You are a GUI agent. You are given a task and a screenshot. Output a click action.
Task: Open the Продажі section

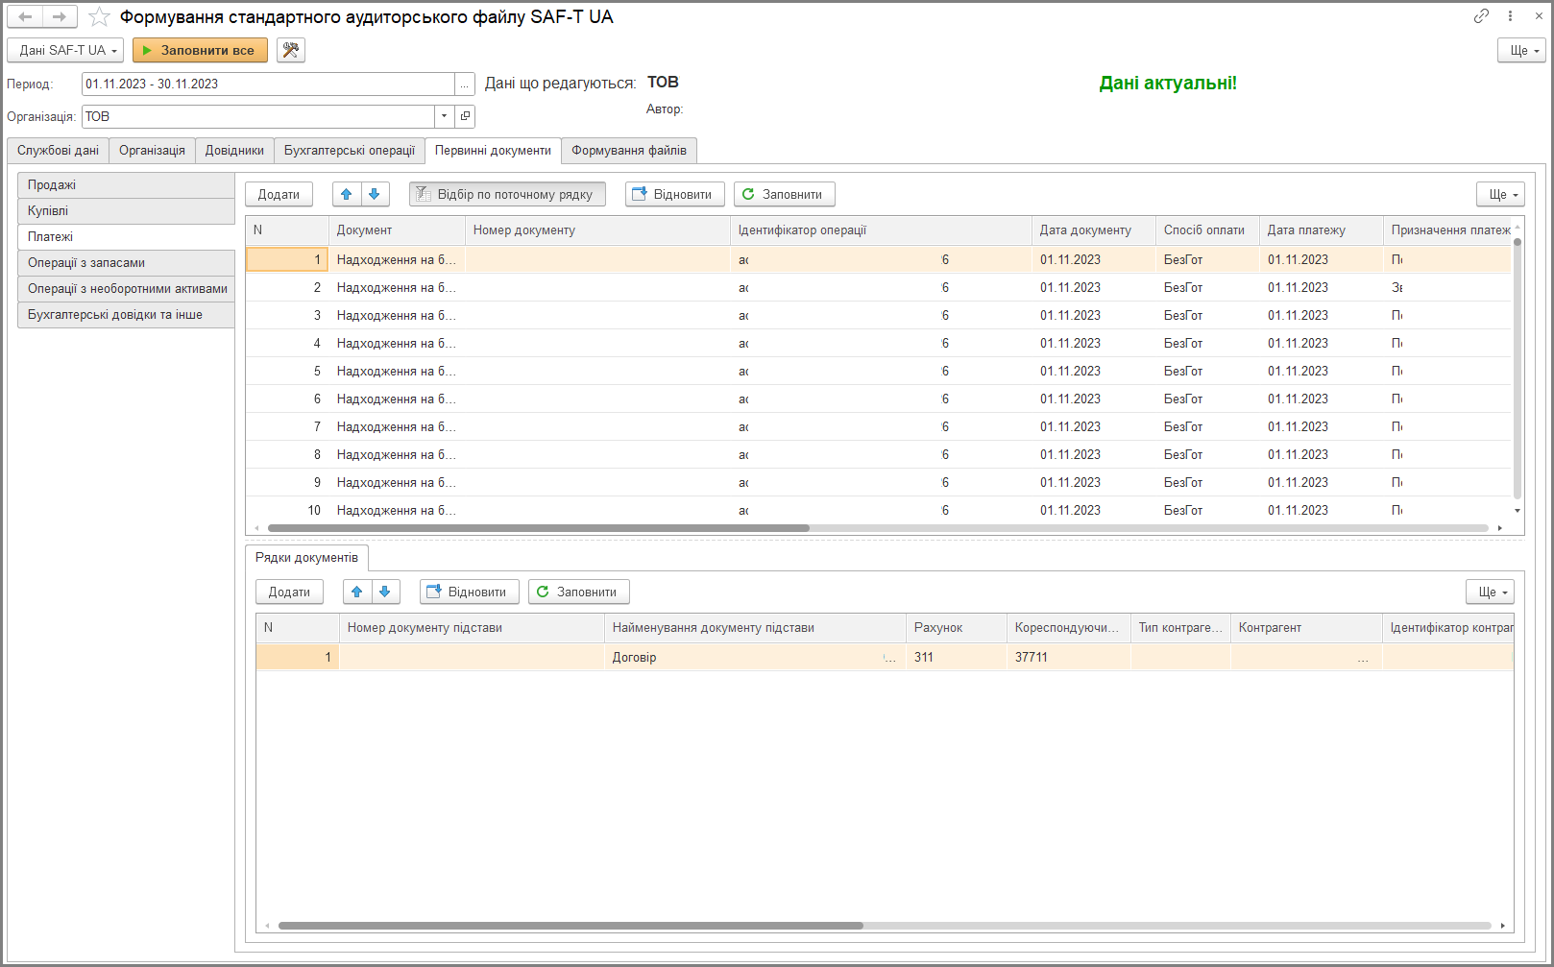click(126, 185)
